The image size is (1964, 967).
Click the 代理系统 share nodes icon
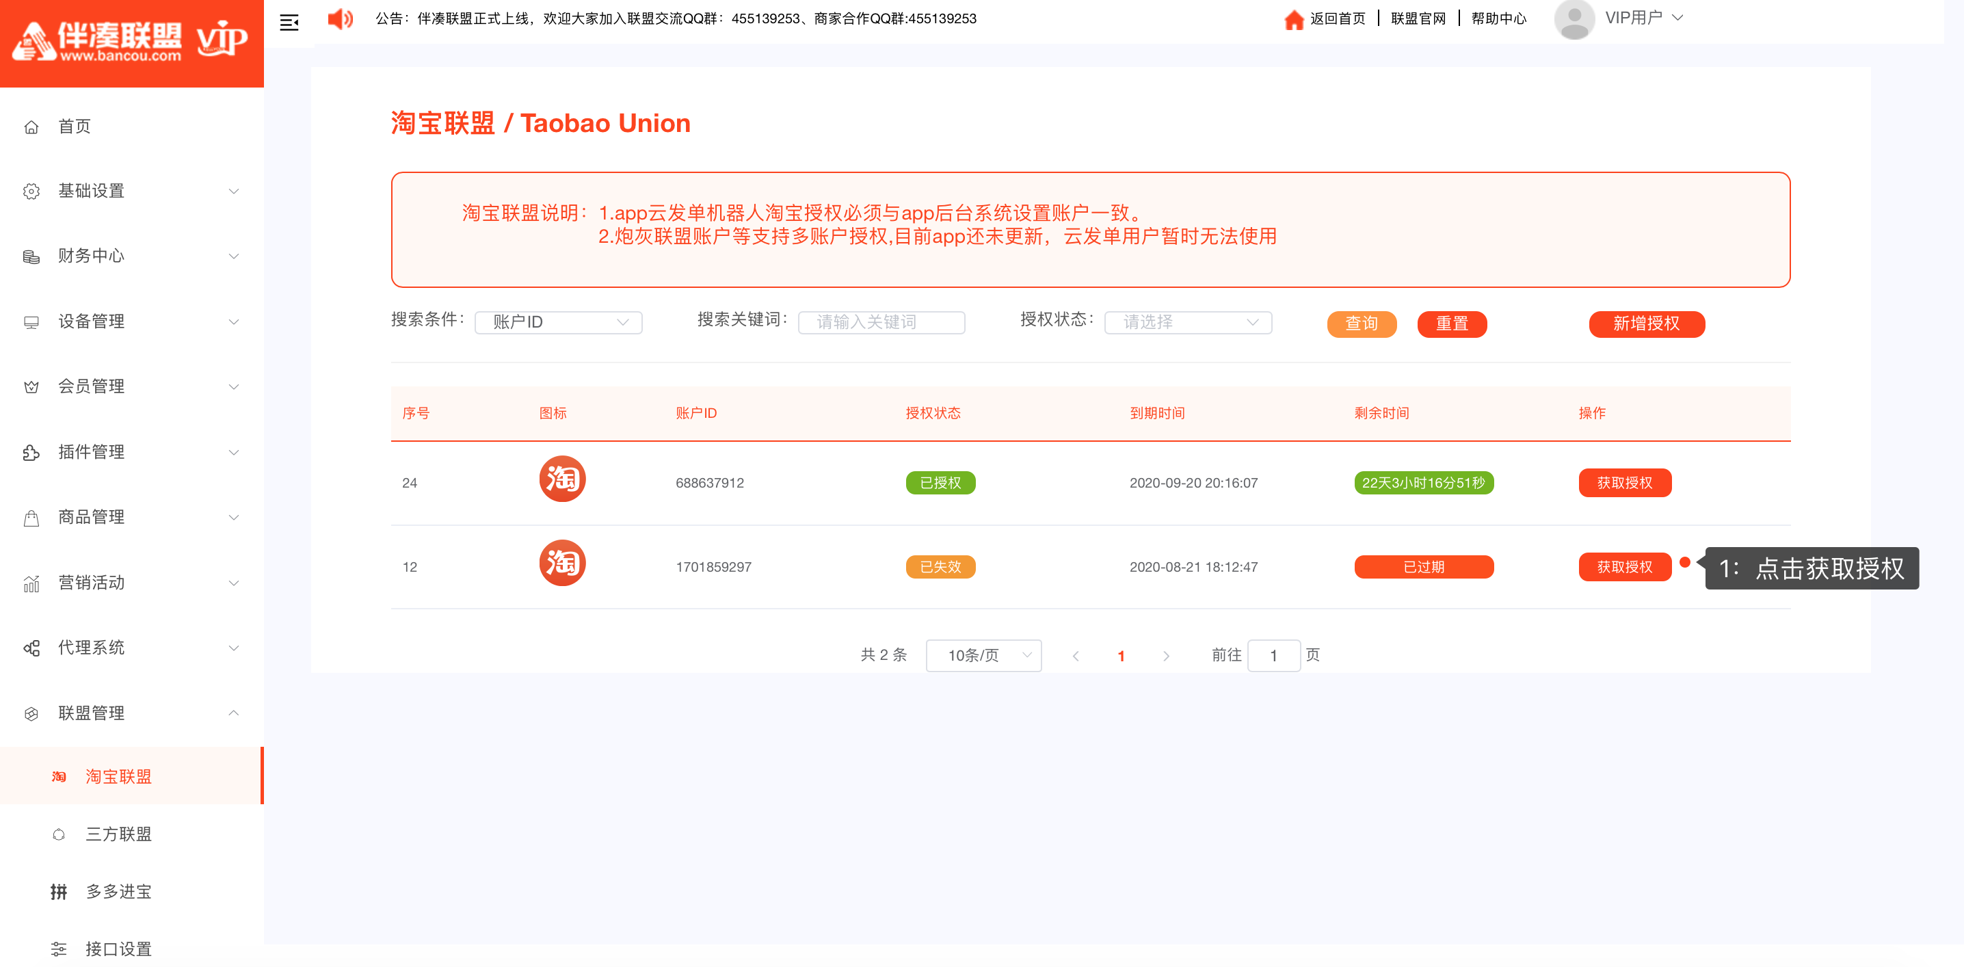(x=31, y=648)
